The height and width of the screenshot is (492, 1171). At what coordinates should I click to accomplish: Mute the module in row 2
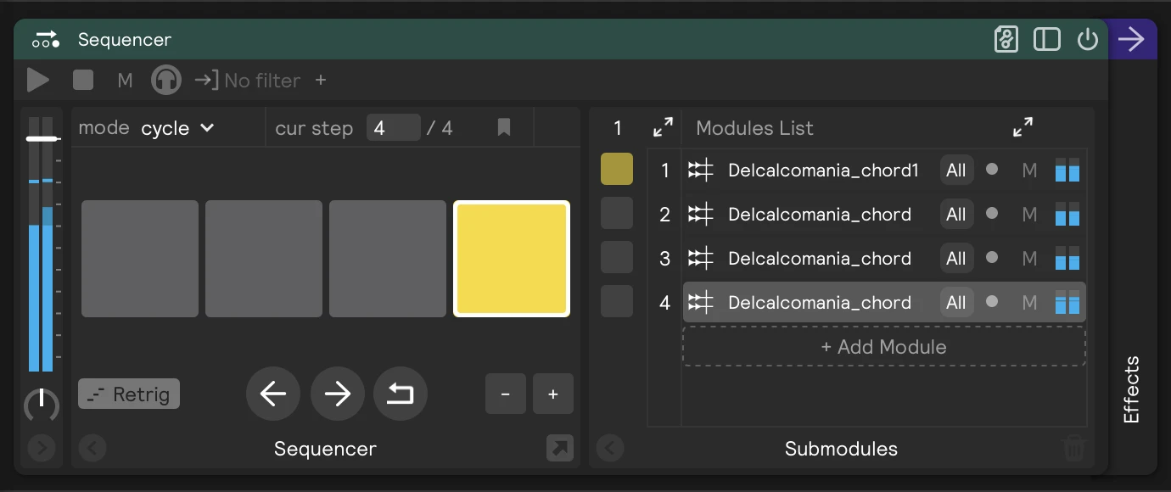[x=1029, y=215]
